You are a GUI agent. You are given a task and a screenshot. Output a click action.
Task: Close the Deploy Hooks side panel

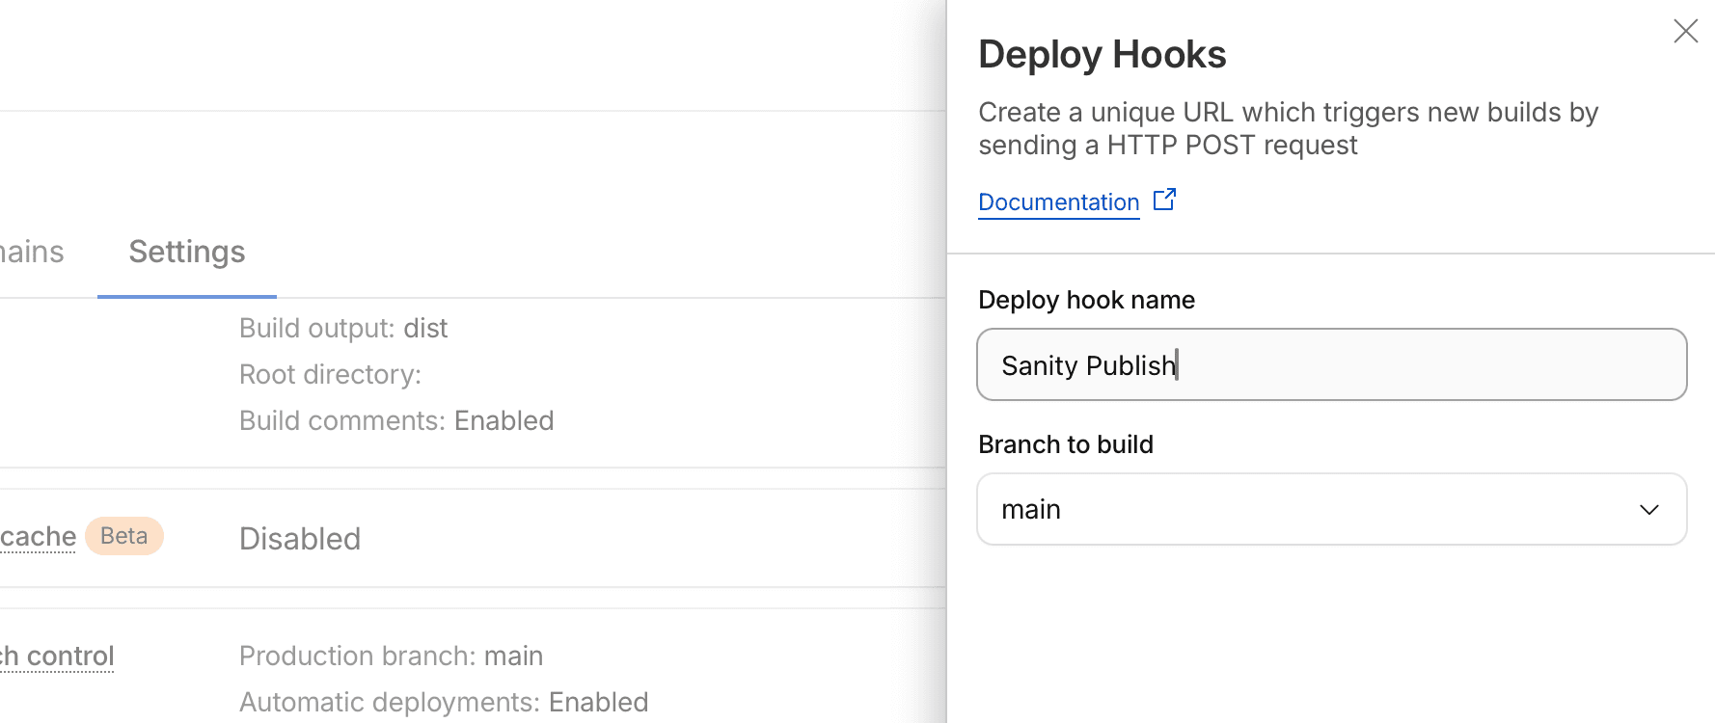pyautogui.click(x=1685, y=32)
